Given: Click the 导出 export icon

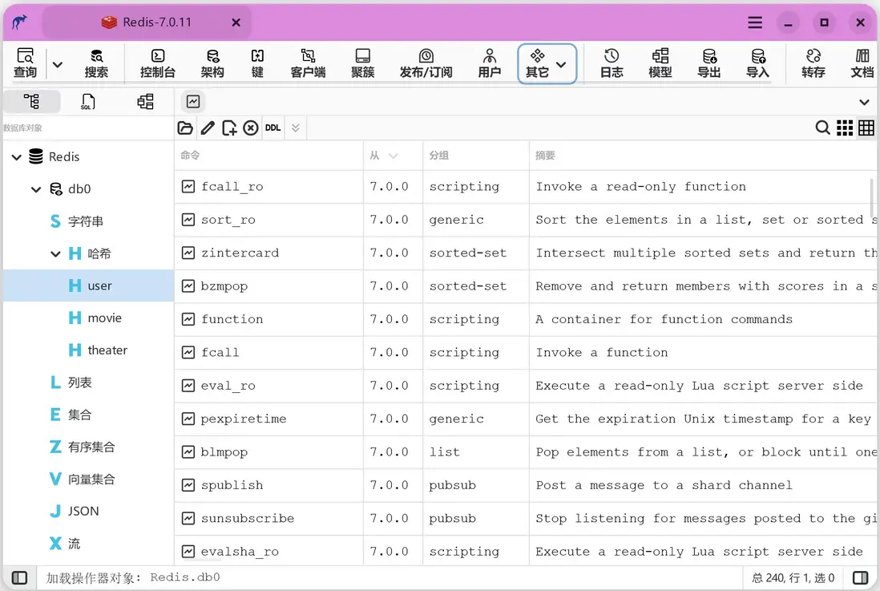Looking at the screenshot, I should pos(708,63).
